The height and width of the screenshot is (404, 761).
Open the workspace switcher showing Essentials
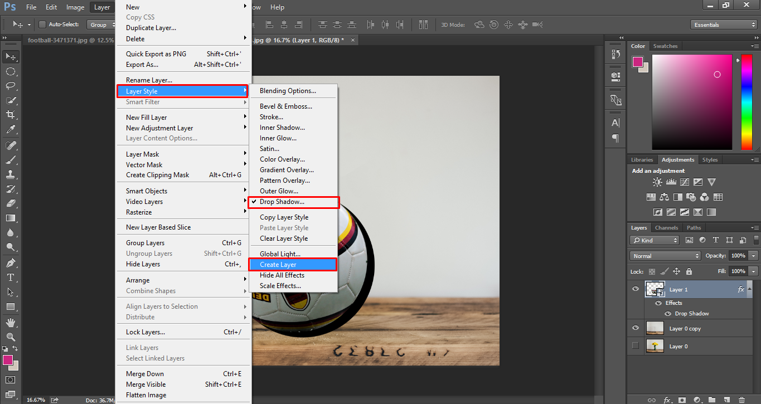tap(723, 24)
